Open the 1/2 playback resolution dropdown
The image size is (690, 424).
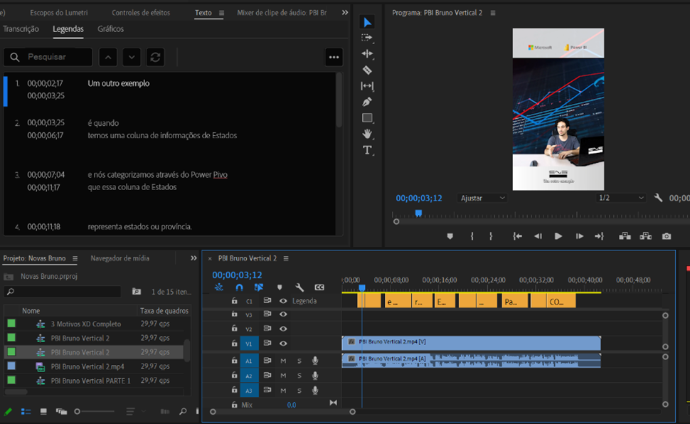(621, 198)
